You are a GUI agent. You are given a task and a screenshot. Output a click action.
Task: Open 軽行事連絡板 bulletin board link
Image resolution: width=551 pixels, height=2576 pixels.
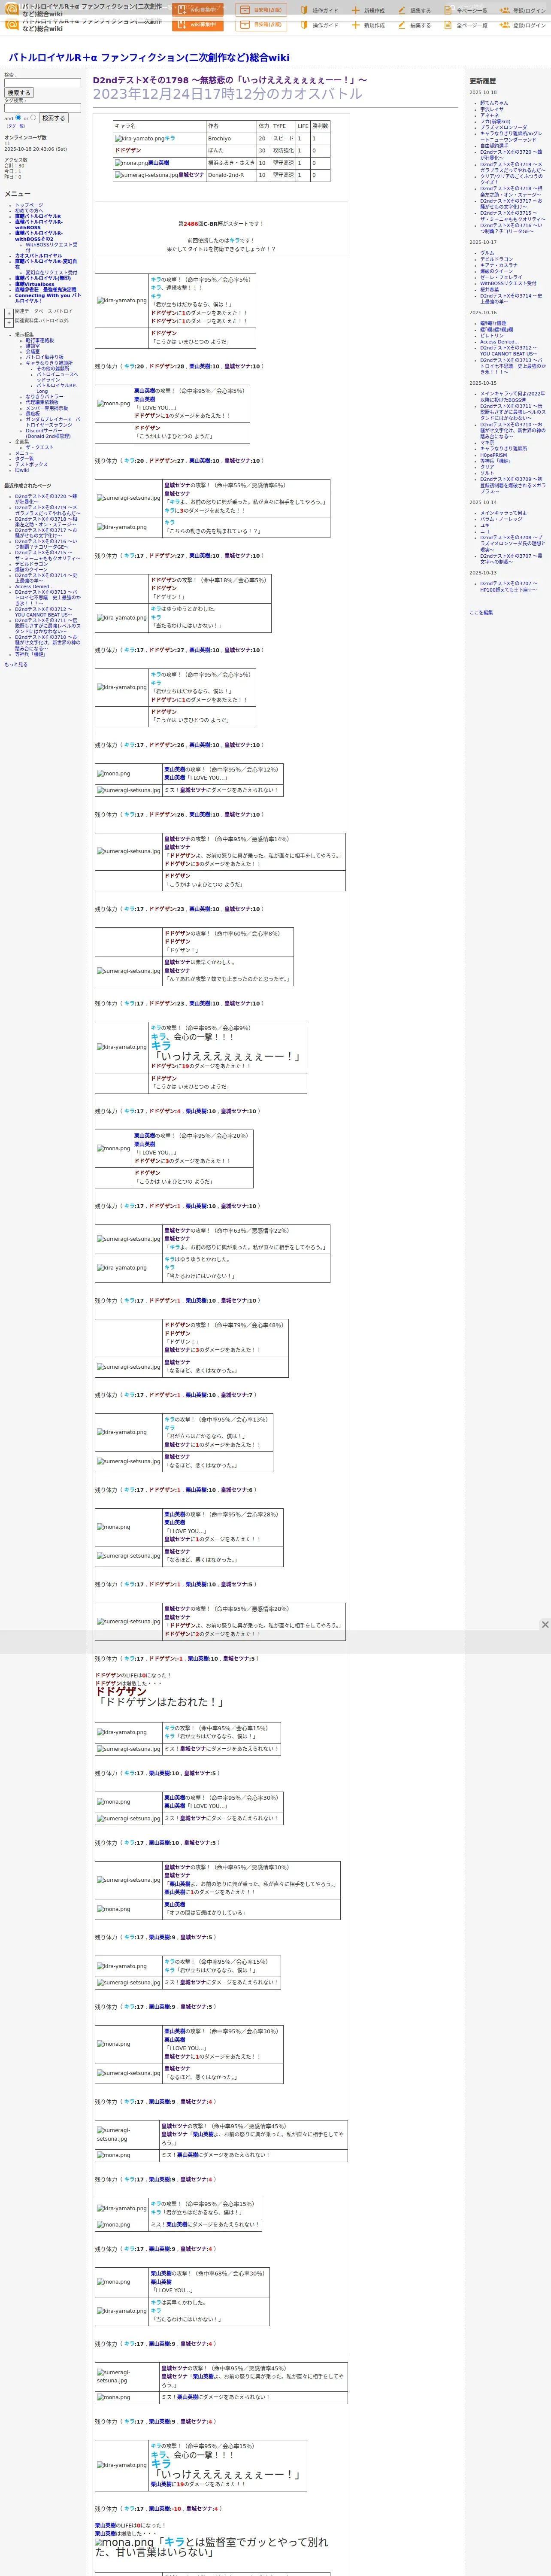(40, 340)
